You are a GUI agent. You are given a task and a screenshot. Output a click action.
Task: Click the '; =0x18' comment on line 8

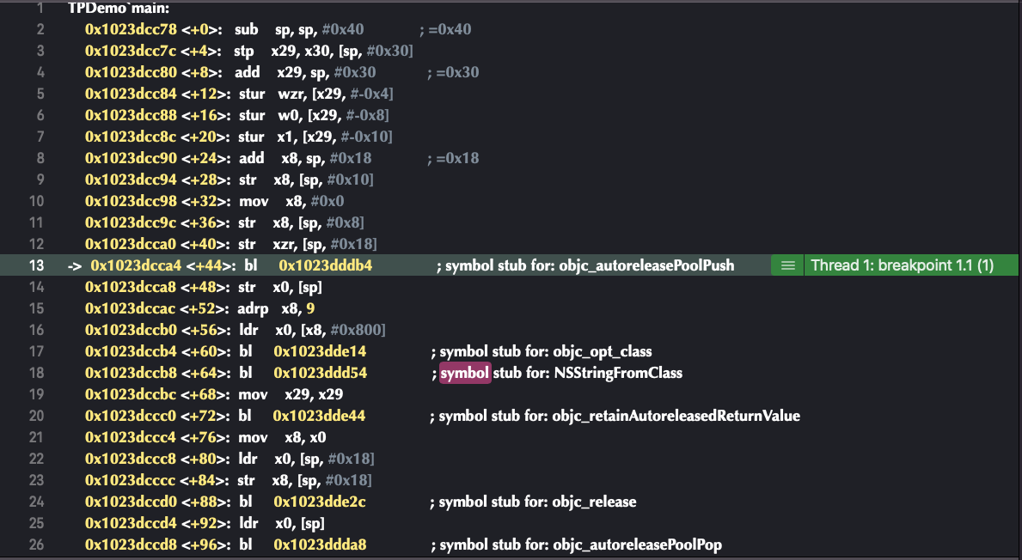click(x=453, y=158)
